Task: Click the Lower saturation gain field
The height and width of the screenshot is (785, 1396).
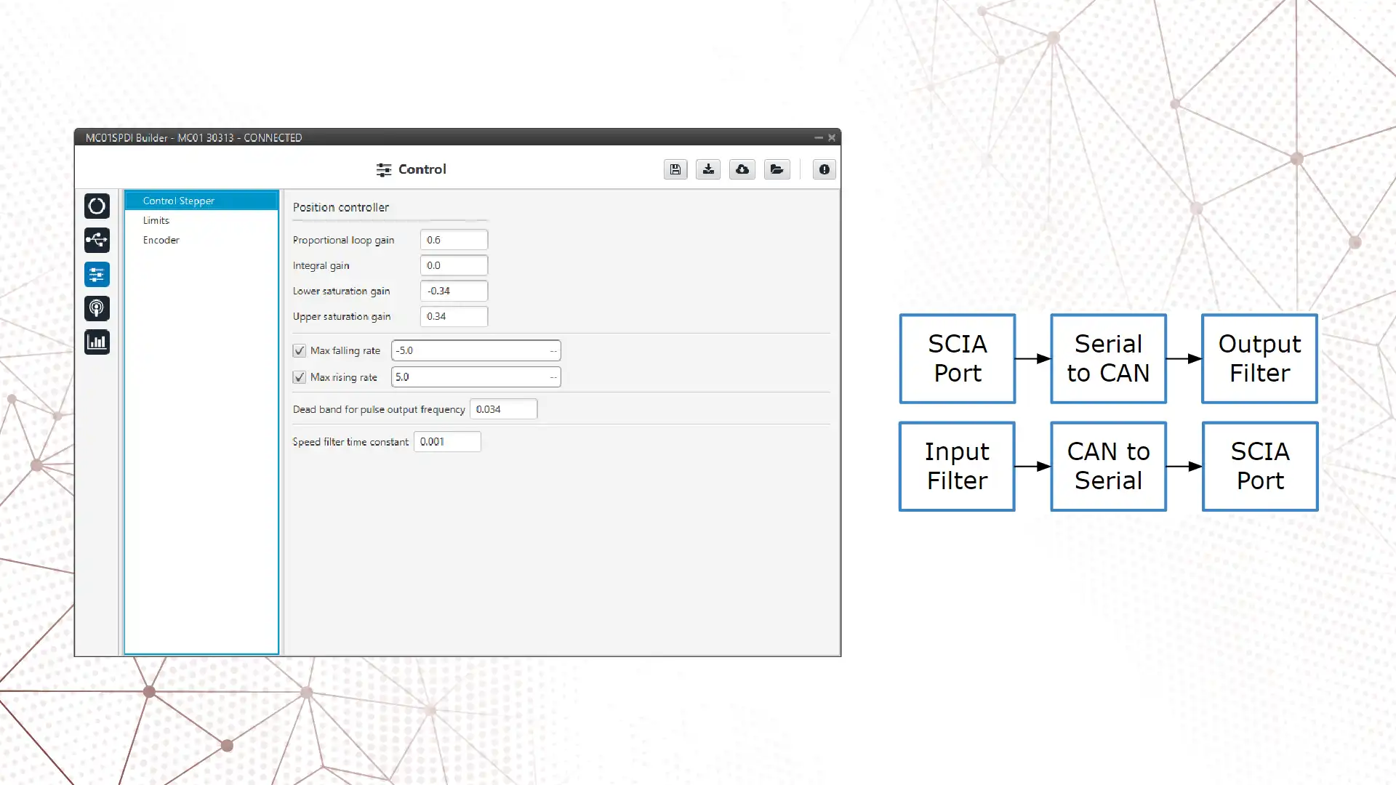Action: point(454,291)
